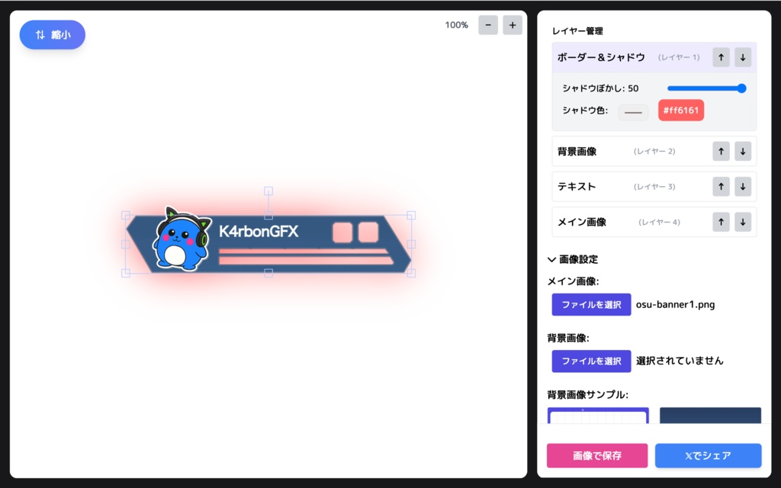Zoom in with the plus icon
The width and height of the screenshot is (781, 488).
(512, 24)
